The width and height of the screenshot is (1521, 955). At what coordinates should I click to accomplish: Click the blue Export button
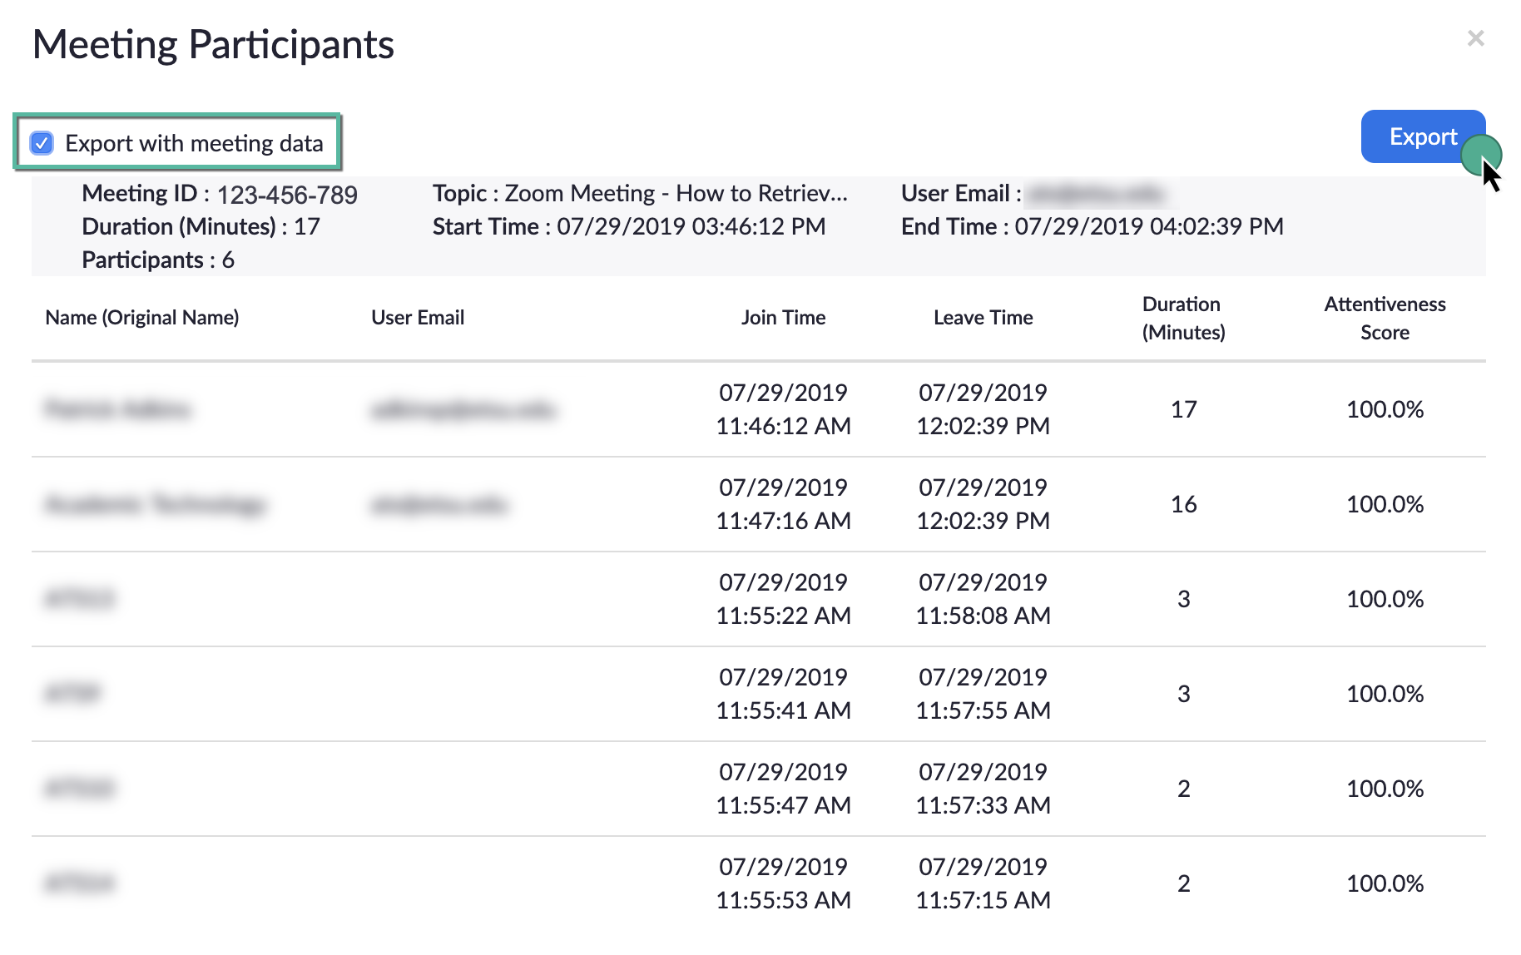click(x=1421, y=136)
